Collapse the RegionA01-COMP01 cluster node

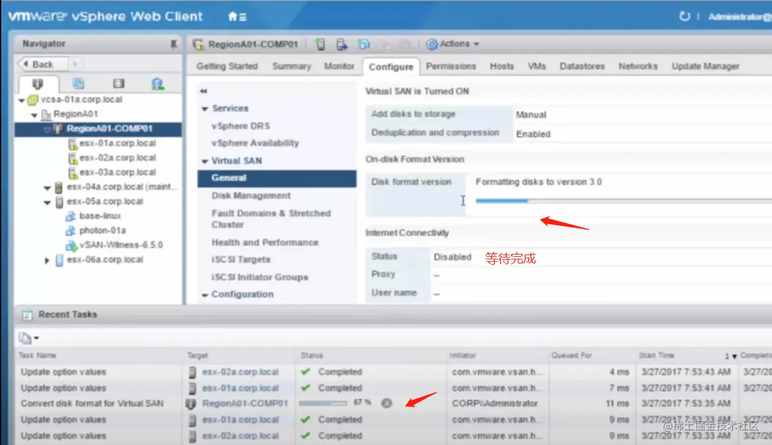(x=47, y=129)
